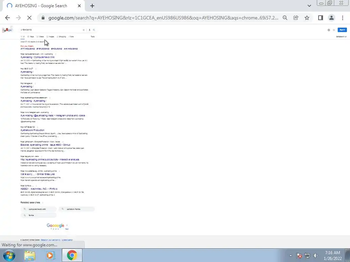Select related search computernewb wiki
Screen dimensions: 350x262
pyautogui.click(x=39, y=209)
